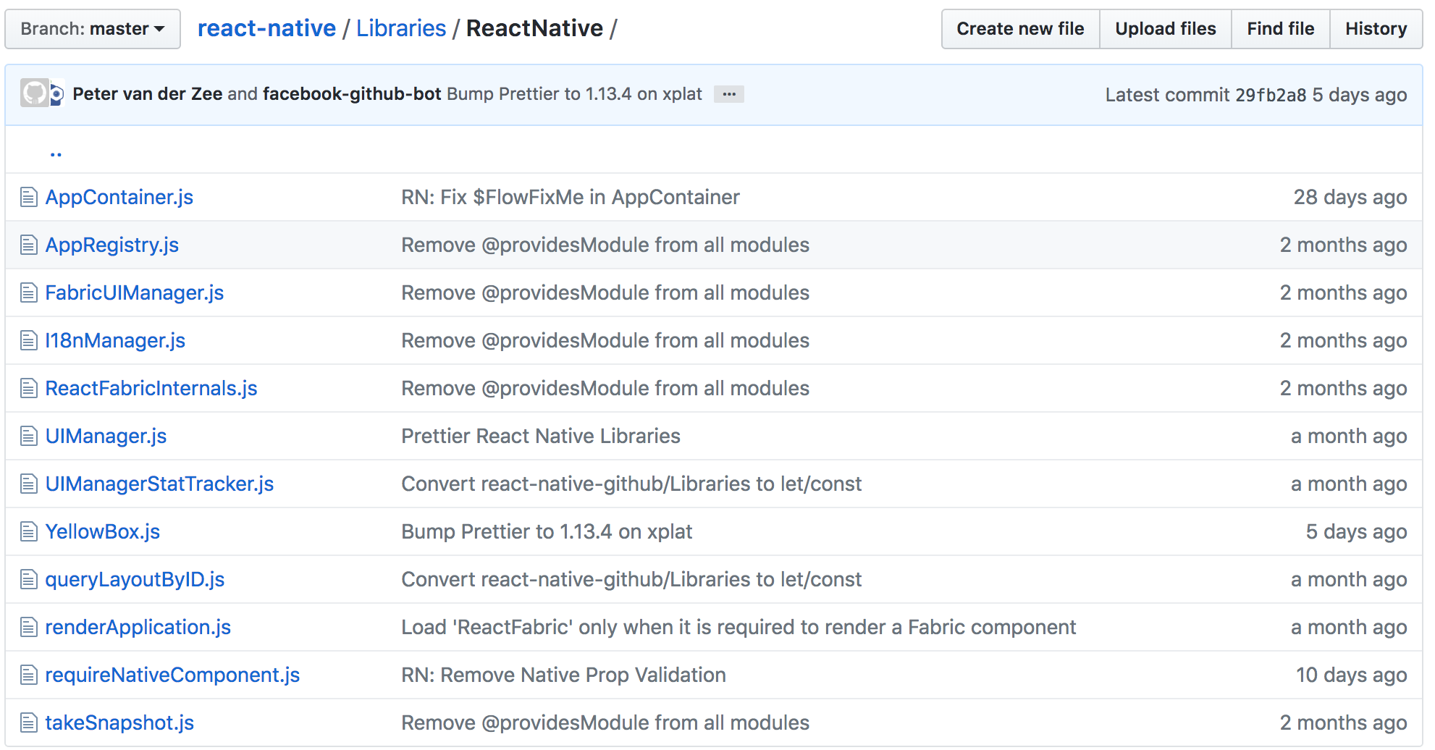Open takeSnapshot.js file

pos(119,722)
